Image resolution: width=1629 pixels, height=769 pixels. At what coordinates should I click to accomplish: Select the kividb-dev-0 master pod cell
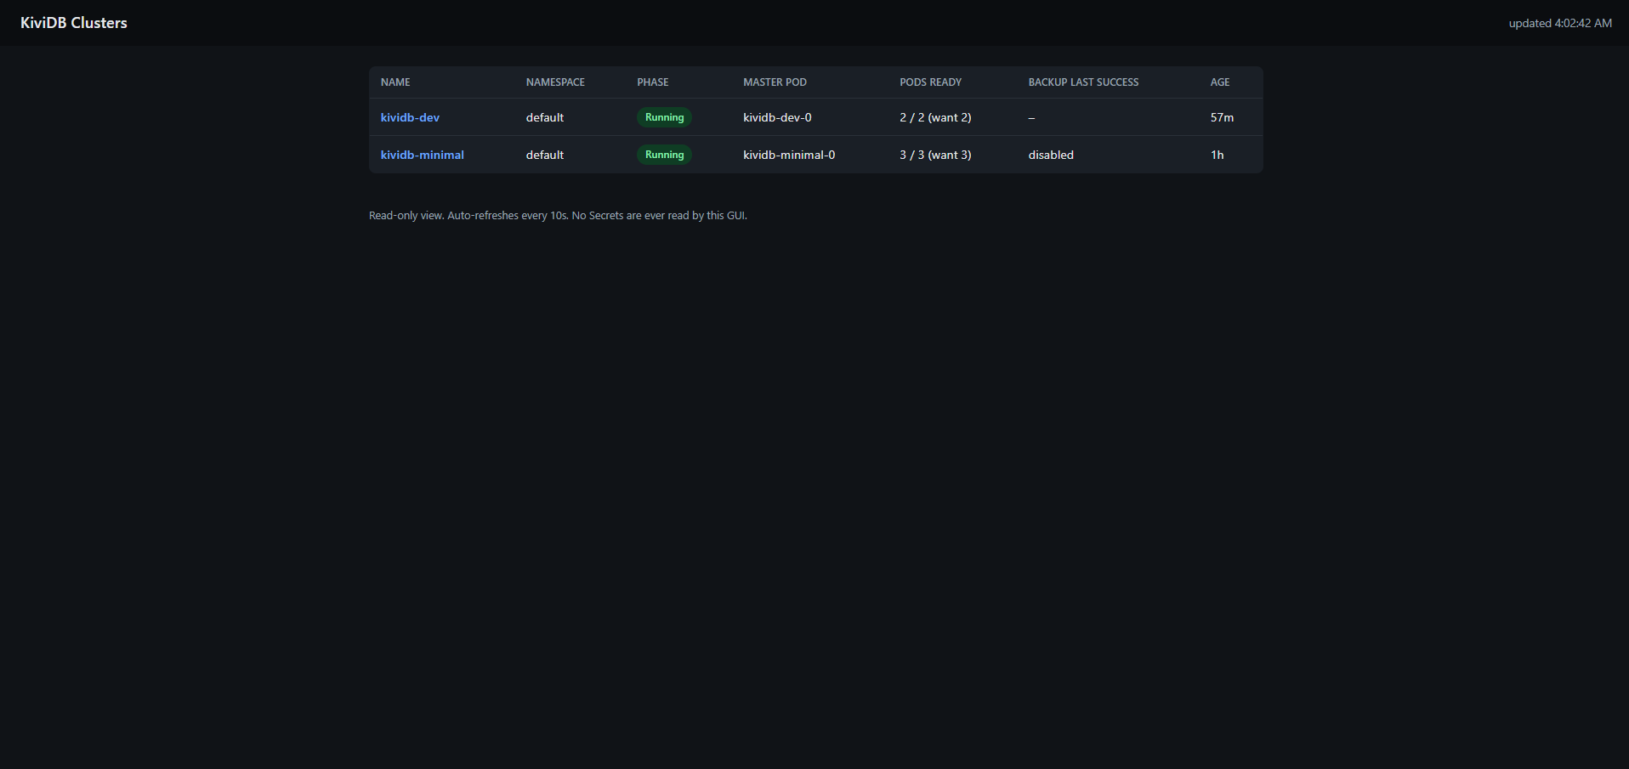click(x=777, y=117)
